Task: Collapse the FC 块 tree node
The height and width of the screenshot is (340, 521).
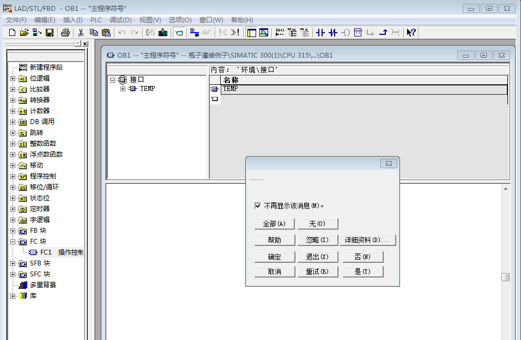Action: point(13,242)
